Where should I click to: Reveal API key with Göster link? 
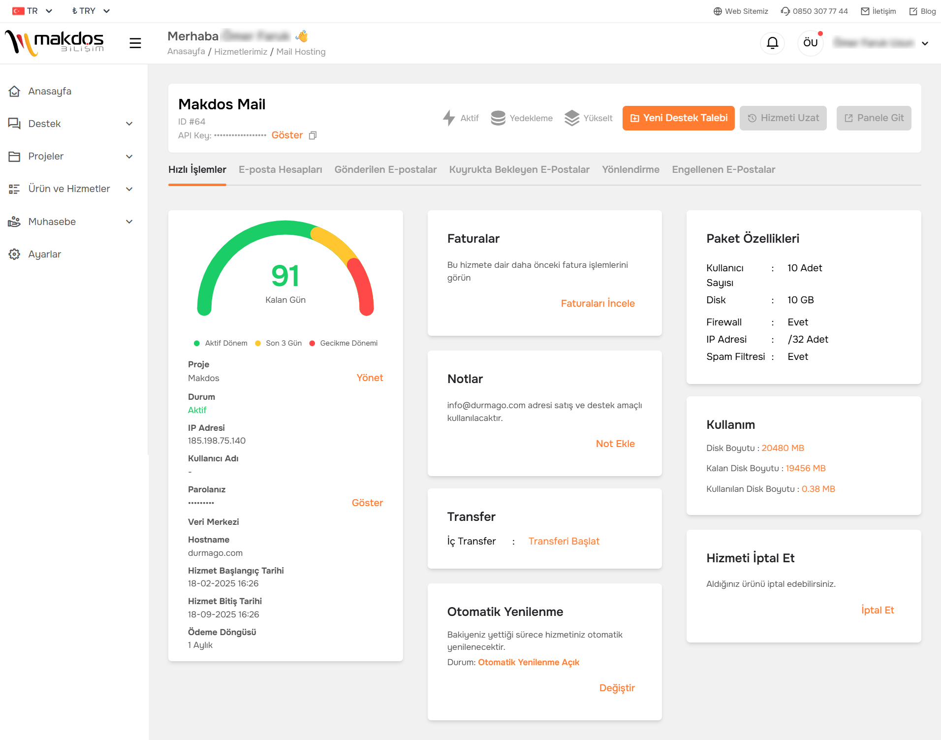(287, 135)
